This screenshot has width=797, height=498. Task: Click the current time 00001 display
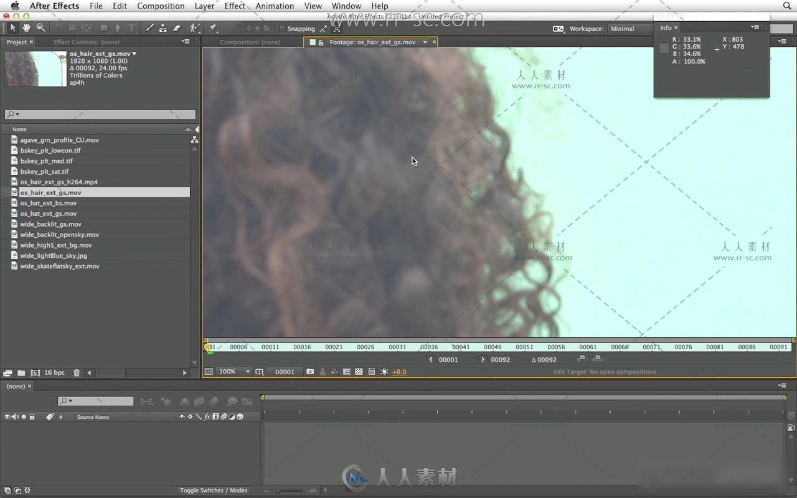click(285, 372)
